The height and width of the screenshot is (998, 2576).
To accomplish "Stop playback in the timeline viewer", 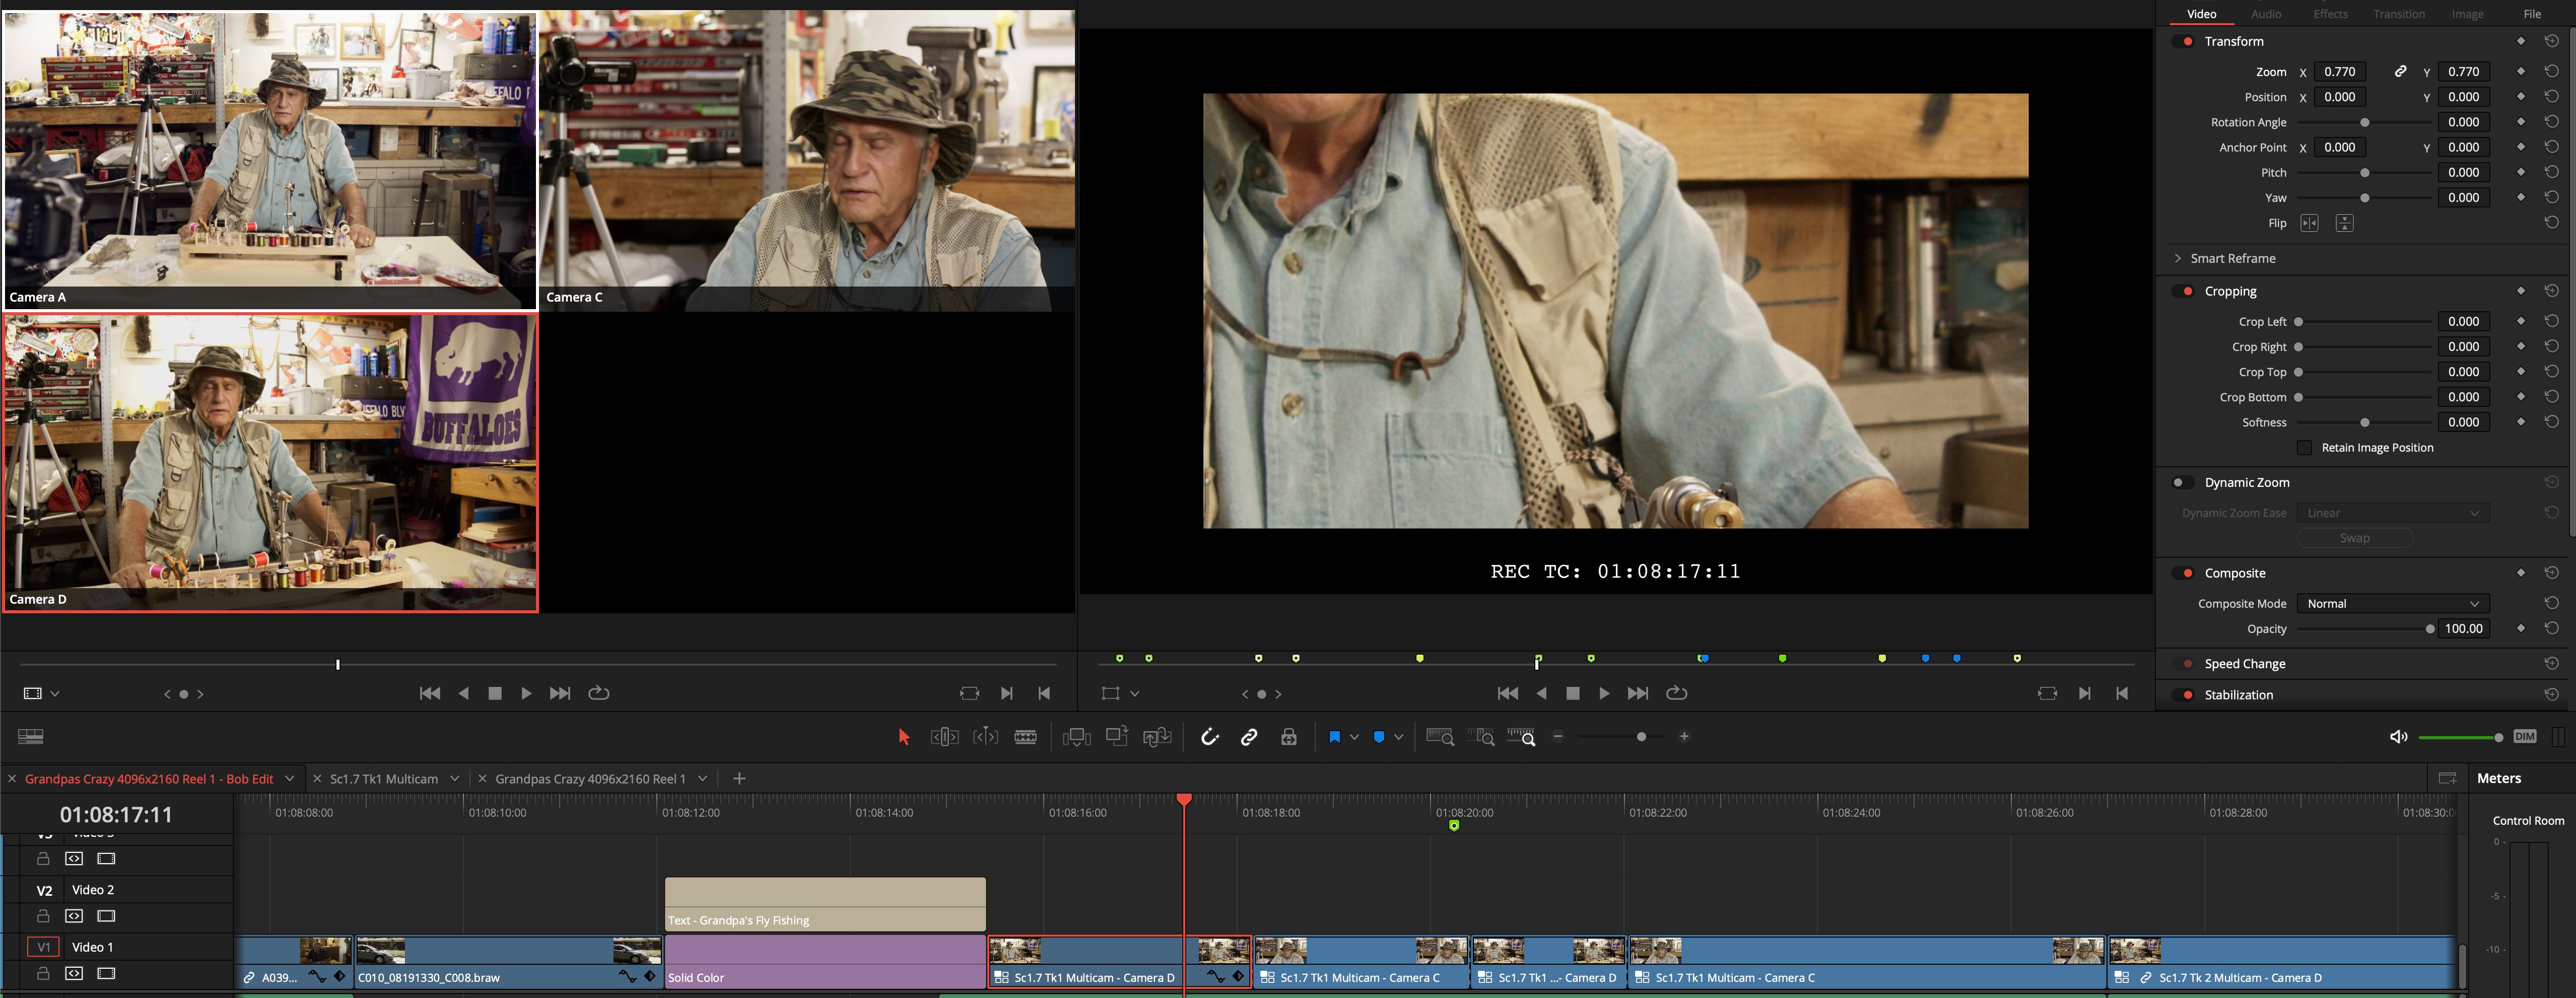I will click(1572, 694).
